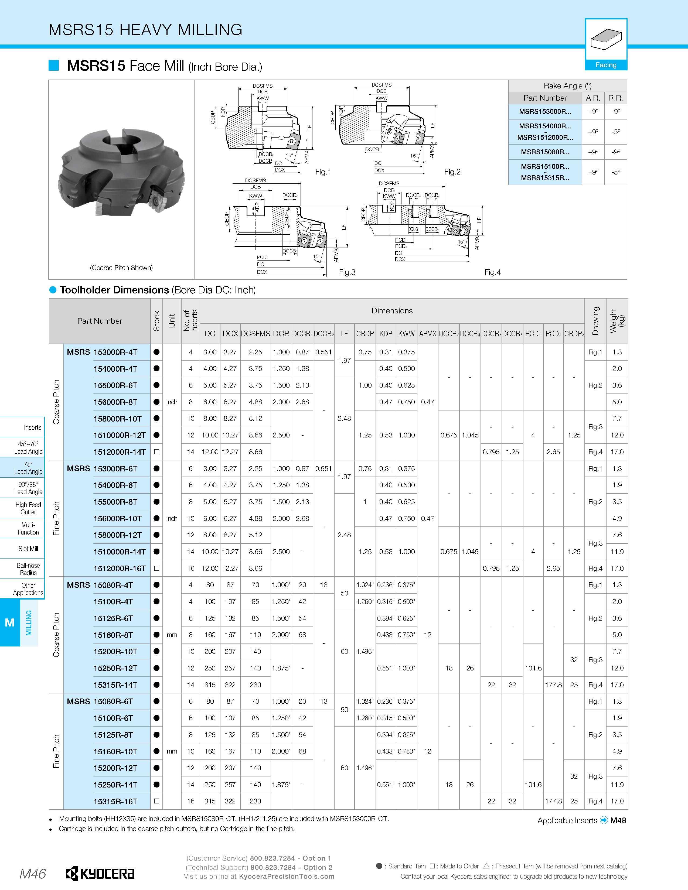Click the Standard Item legend dot
This screenshot has height=890, width=688.
pyautogui.click(x=379, y=866)
